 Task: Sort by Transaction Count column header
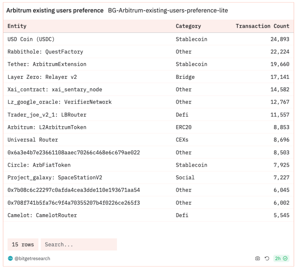(x=262, y=26)
